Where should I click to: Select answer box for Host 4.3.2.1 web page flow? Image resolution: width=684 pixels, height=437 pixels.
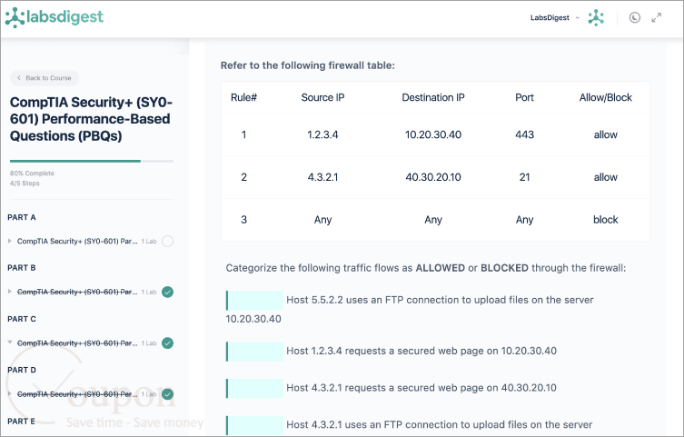254,388
